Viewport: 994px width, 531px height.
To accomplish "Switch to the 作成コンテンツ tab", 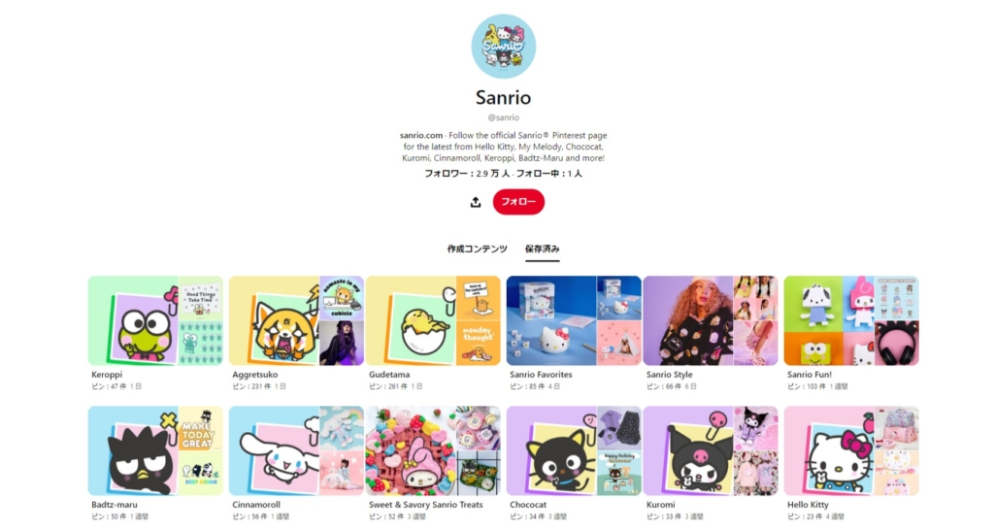I will 477,249.
